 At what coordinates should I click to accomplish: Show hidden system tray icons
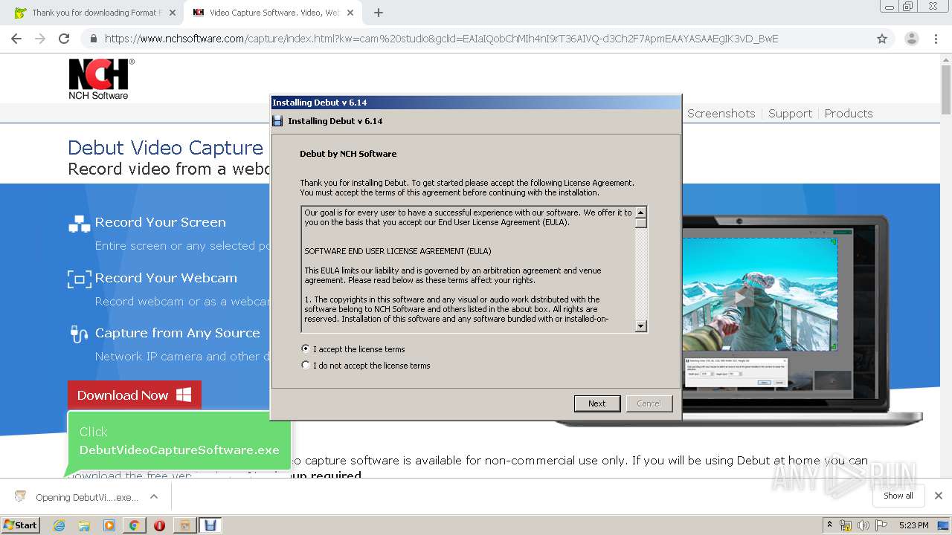[829, 525]
